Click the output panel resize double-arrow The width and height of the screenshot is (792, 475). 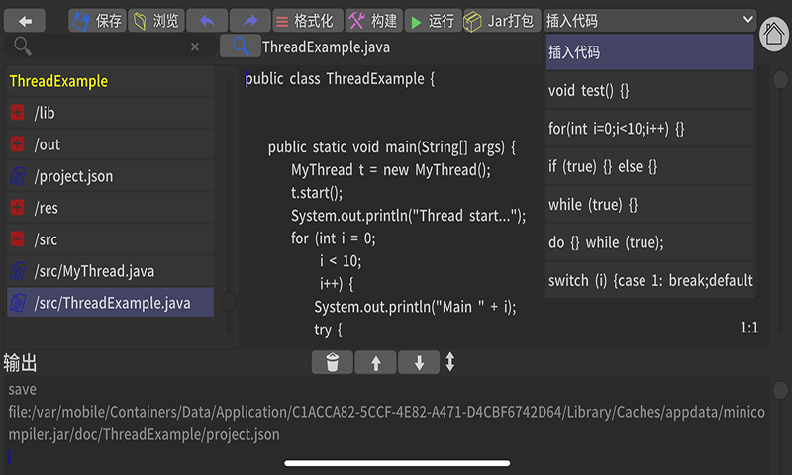(450, 363)
